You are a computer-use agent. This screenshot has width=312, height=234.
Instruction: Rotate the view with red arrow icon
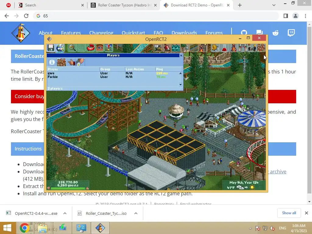point(90,48)
